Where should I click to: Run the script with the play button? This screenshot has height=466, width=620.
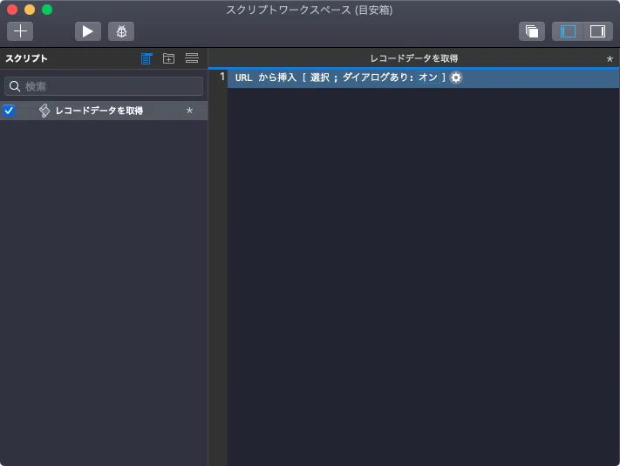point(88,31)
